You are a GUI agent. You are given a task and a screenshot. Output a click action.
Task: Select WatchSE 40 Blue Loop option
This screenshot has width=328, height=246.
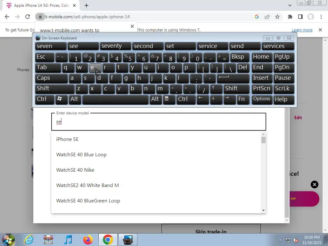click(x=156, y=155)
